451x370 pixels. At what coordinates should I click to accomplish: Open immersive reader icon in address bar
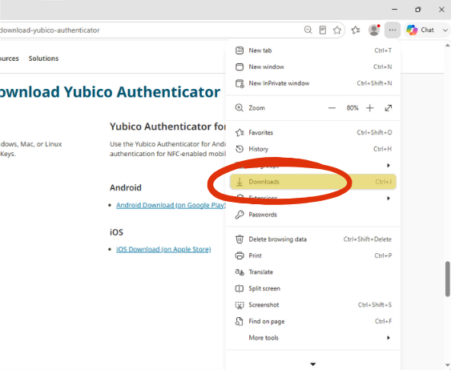pyautogui.click(x=323, y=30)
